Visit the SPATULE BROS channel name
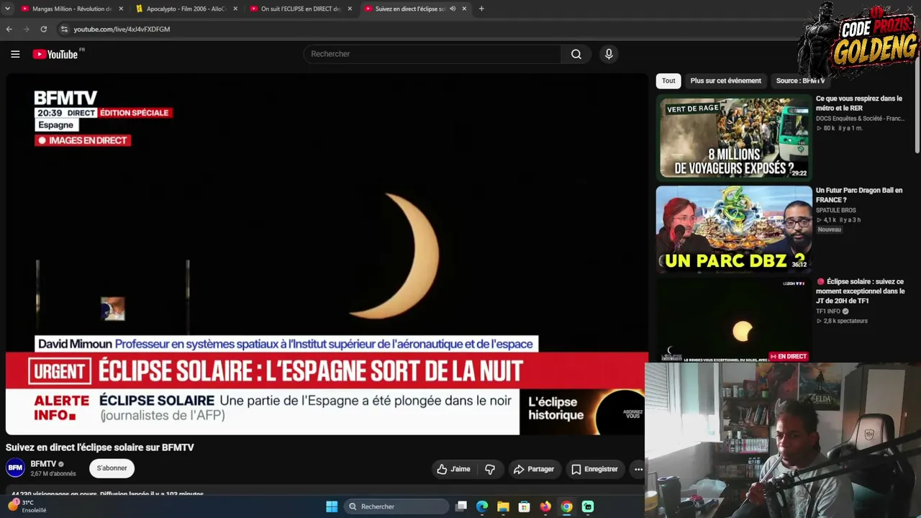Viewport: 921px width, 518px height. pyautogui.click(x=835, y=210)
